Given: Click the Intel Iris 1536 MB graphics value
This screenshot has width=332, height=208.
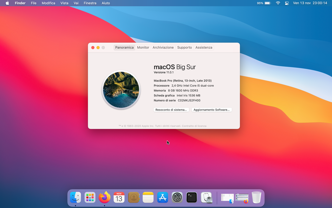Looking at the screenshot, I should (189, 95).
